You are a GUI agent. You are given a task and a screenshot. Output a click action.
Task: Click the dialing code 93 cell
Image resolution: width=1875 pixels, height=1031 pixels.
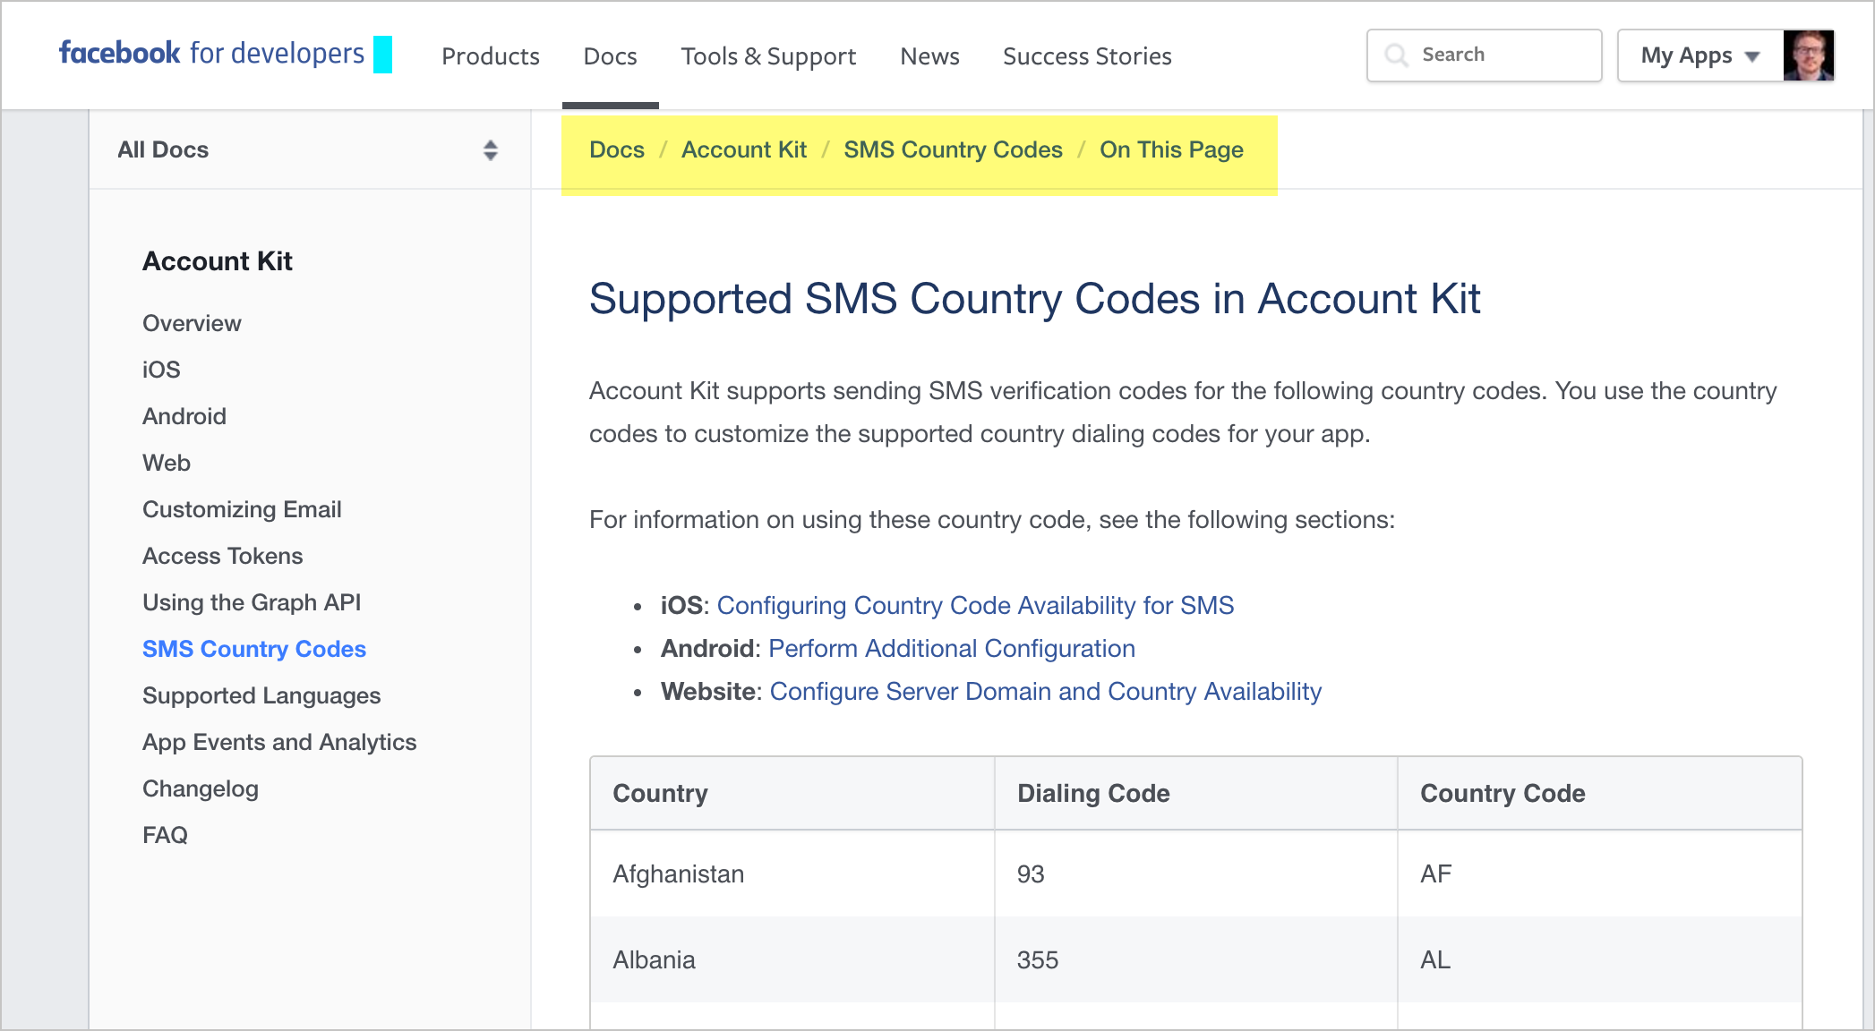[1196, 873]
